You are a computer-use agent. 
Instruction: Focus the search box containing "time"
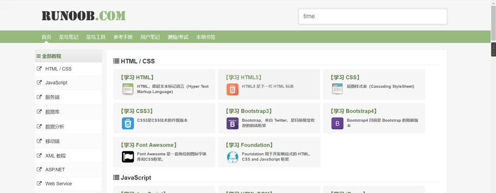(x=372, y=16)
